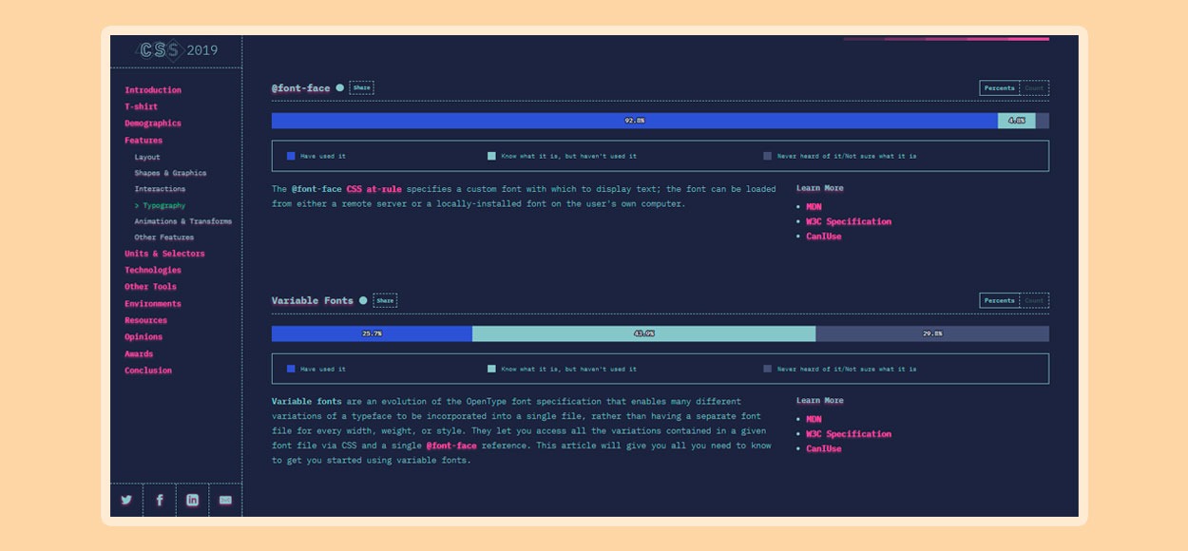1188x551 pixels.
Task: Open W3C Specification link for @font-face
Action: (849, 221)
